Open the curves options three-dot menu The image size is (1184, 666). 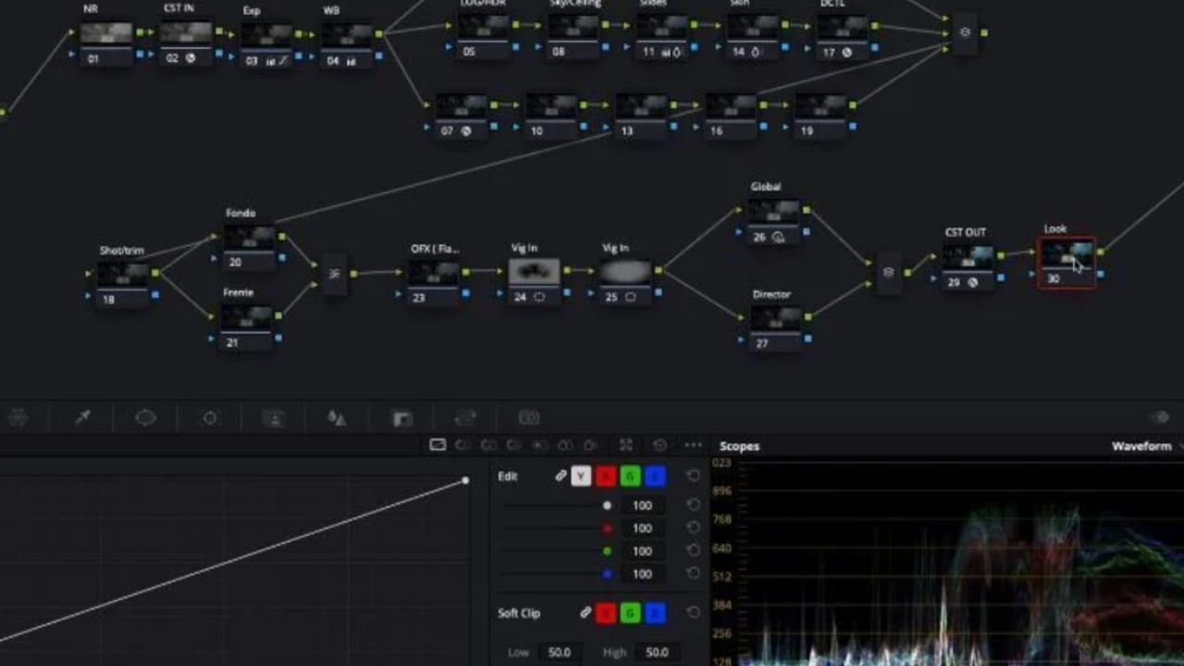(693, 445)
